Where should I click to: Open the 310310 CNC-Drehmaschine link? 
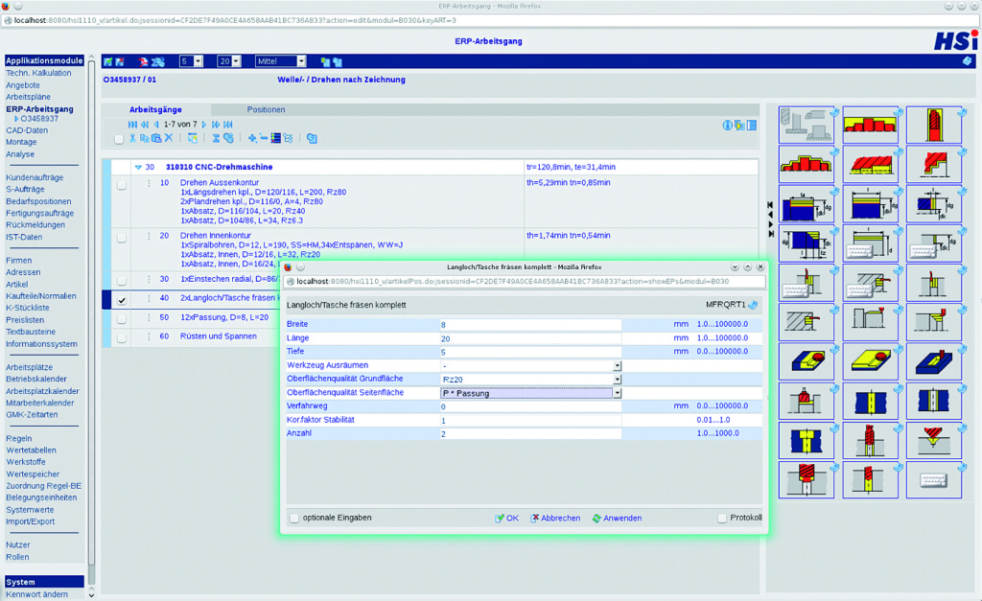click(220, 167)
